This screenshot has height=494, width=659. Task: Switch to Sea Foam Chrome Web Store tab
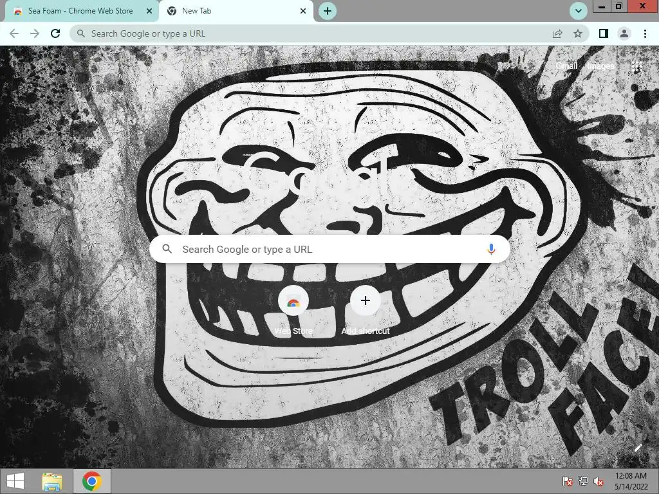tap(80, 11)
